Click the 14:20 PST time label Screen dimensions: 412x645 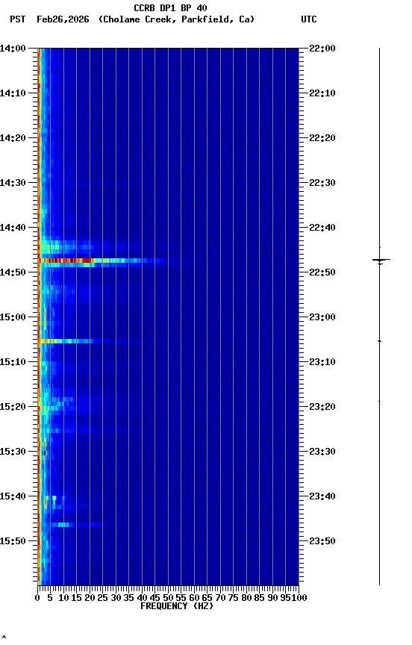13,138
